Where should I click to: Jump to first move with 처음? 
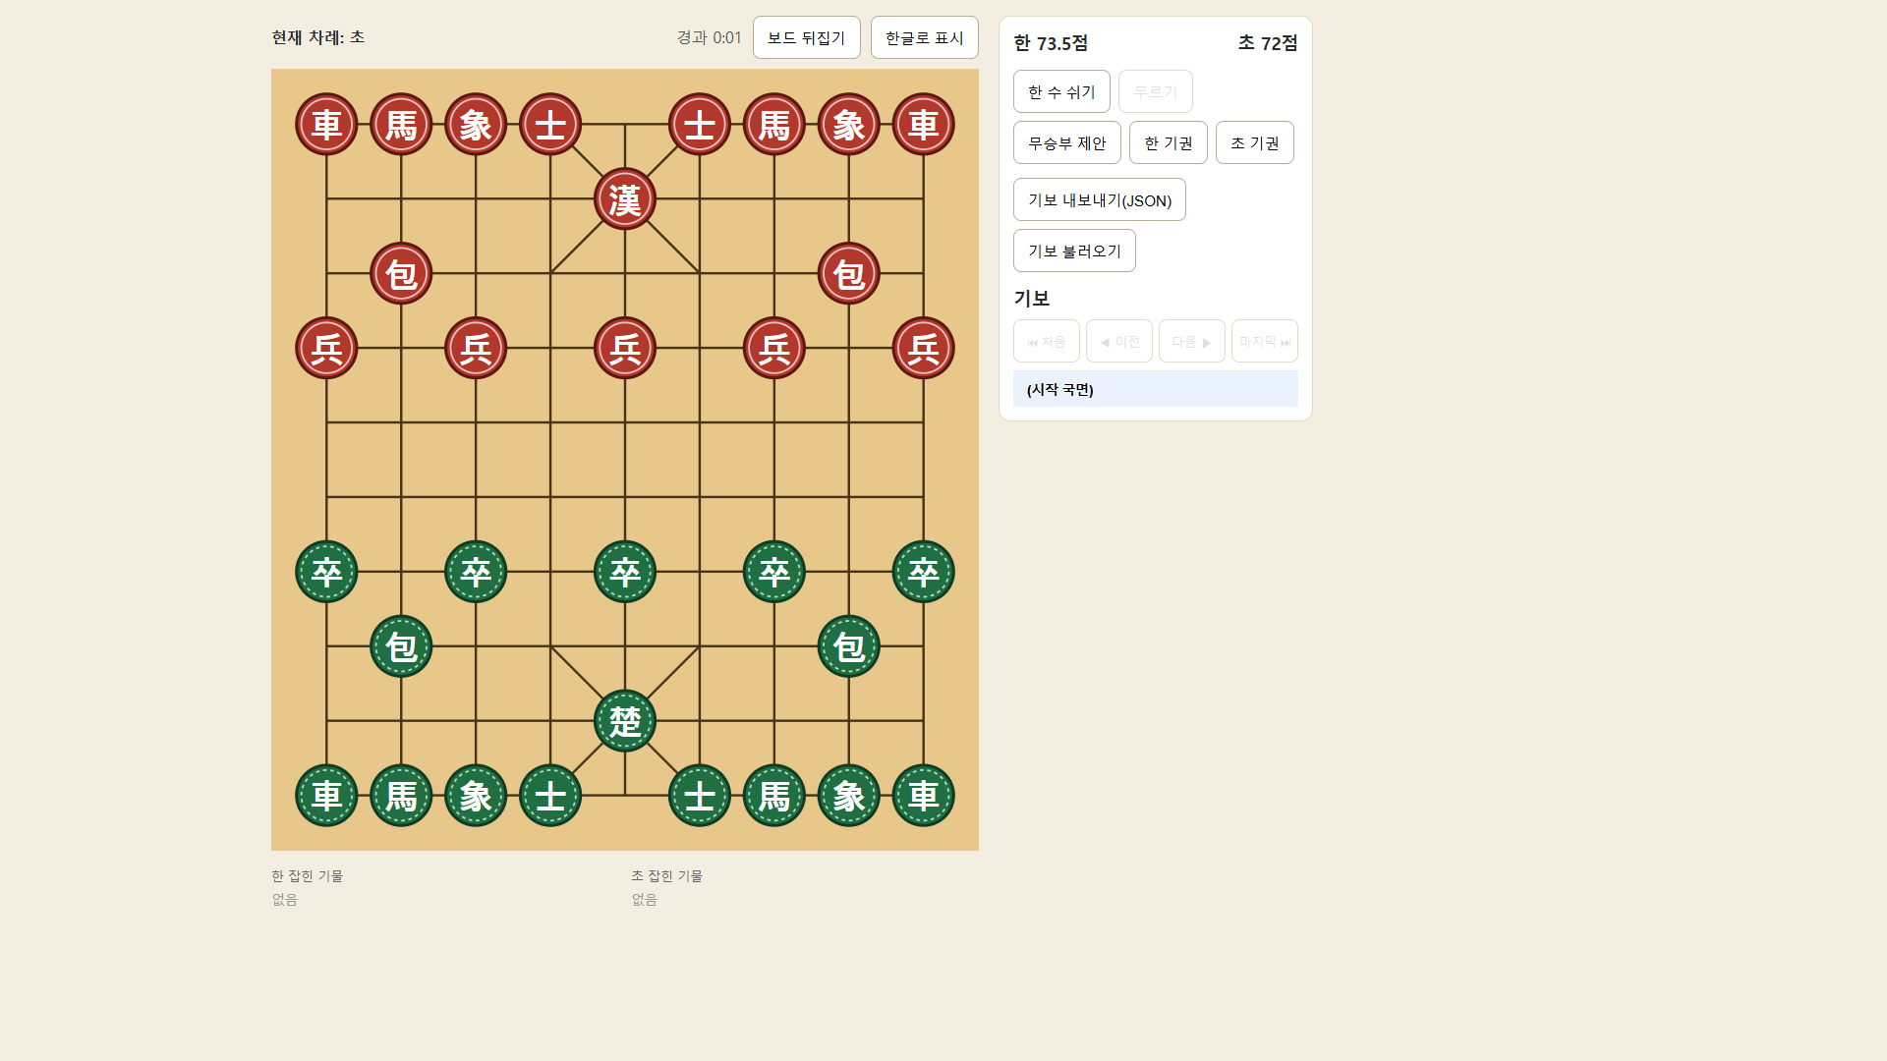(x=1047, y=341)
